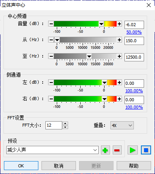Increase FFT大小 with up spinner arrow
The image size is (155, 174).
coord(65,123)
